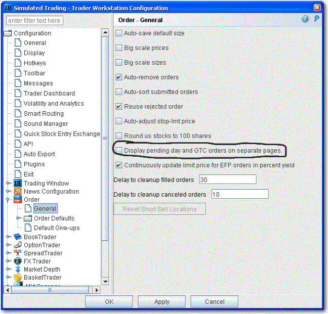Expand the Order Defaults folder node
The width and height of the screenshot is (328, 314).
tap(18, 218)
